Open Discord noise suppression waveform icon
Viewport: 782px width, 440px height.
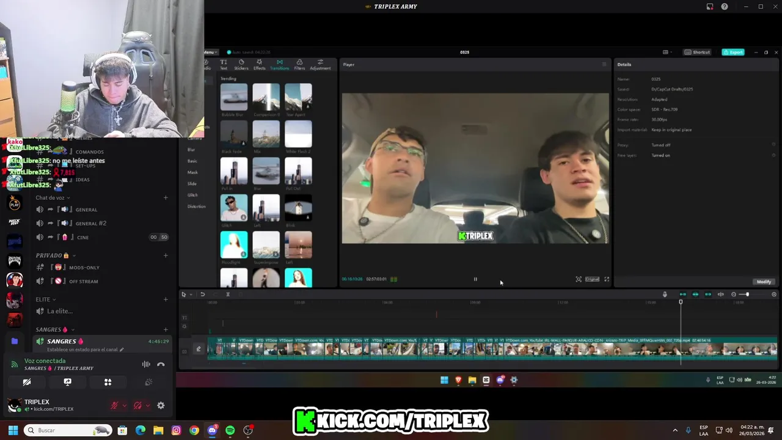(x=146, y=364)
